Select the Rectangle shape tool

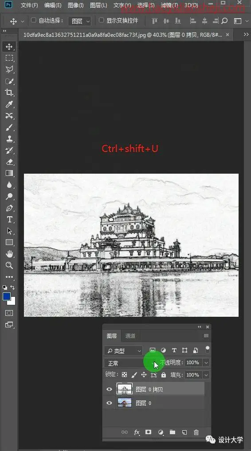point(9,242)
